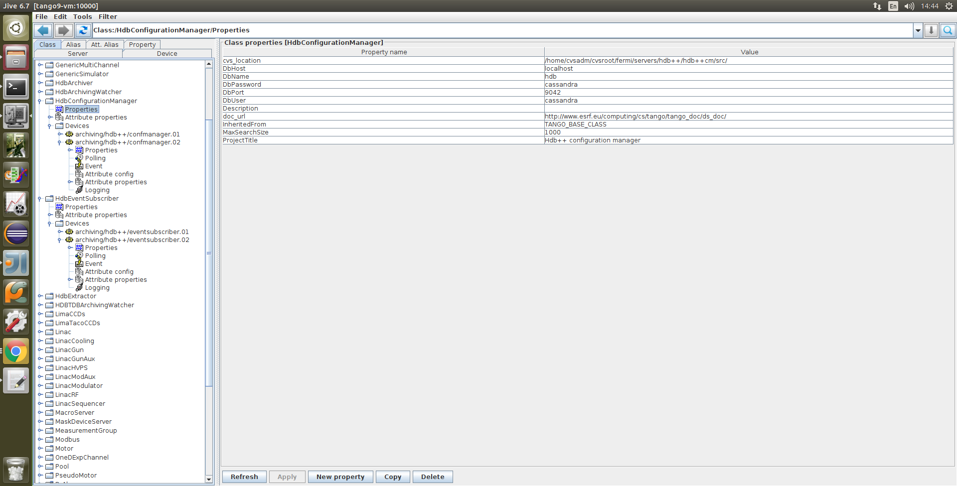Select the MeasurementGroup class in tree
The height and width of the screenshot is (486, 957).
tap(86, 431)
